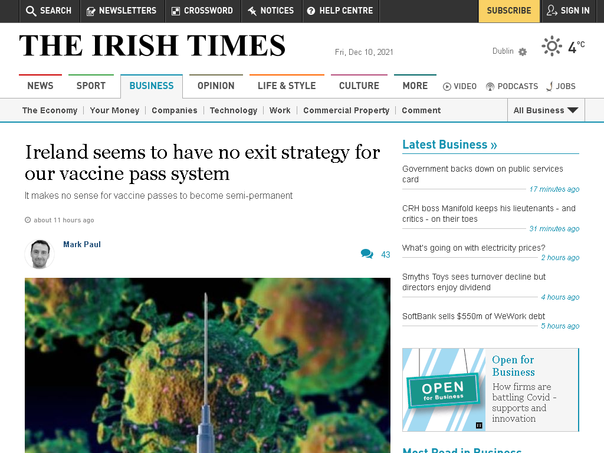Click the '17 minutes ago' timestamp
The width and height of the screenshot is (604, 453).
pos(554,189)
